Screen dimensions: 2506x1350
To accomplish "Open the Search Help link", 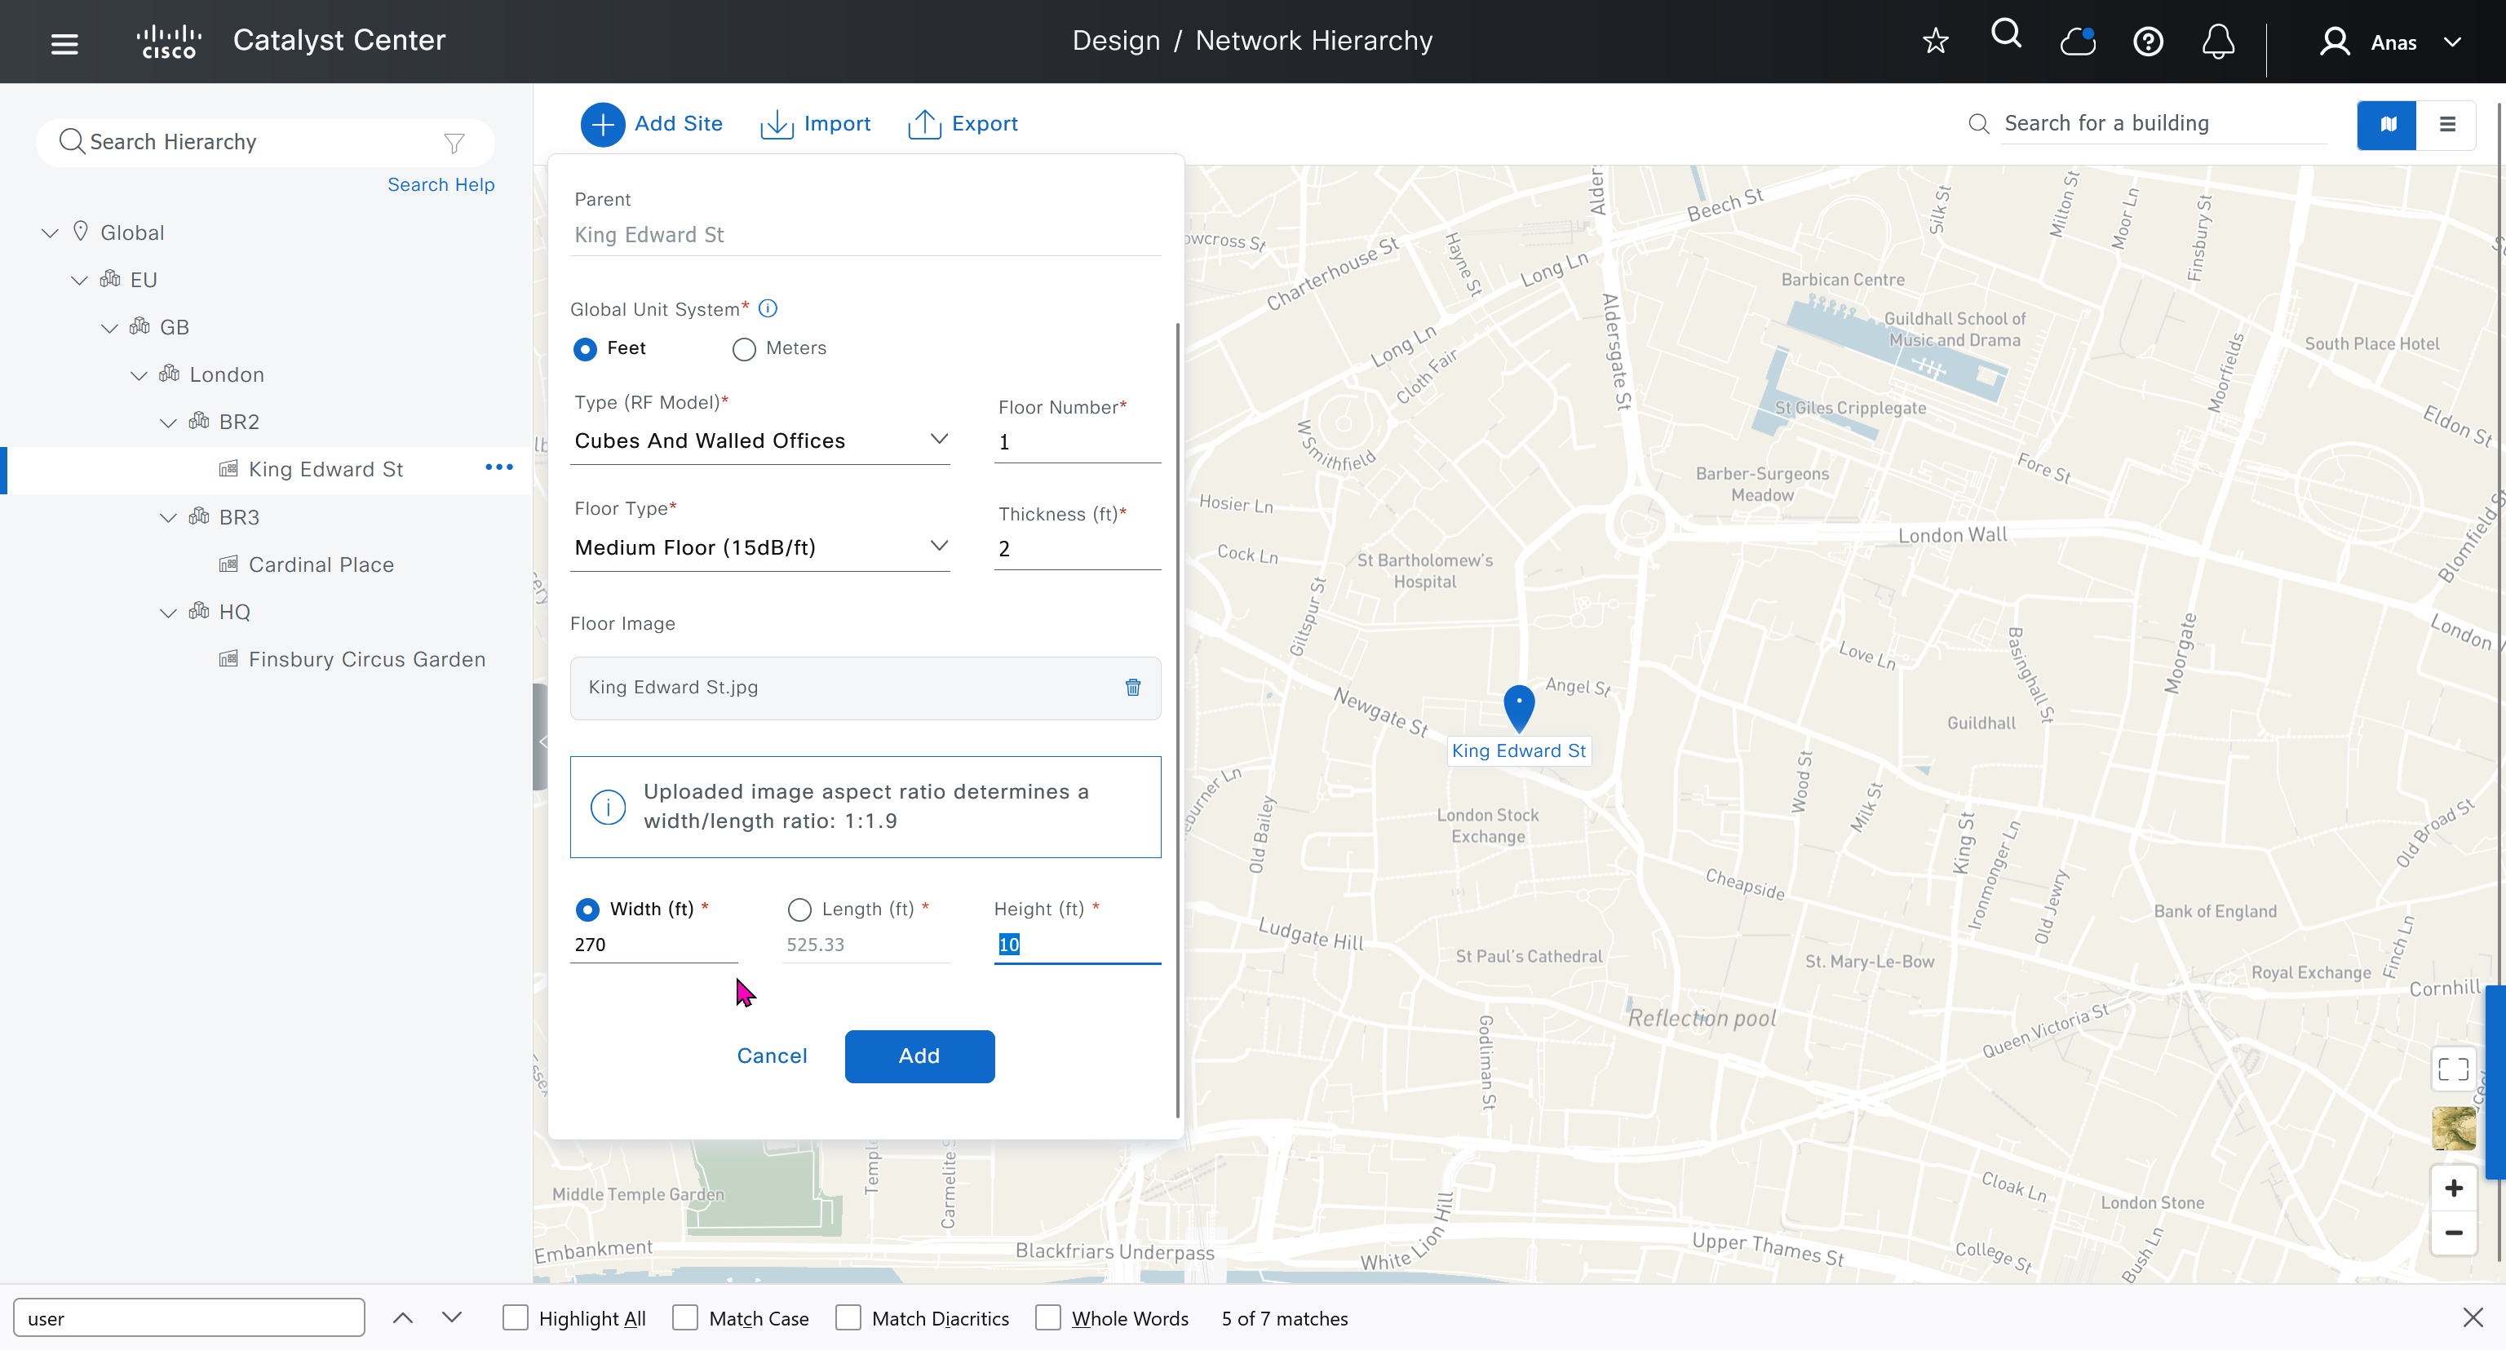I will click(441, 185).
